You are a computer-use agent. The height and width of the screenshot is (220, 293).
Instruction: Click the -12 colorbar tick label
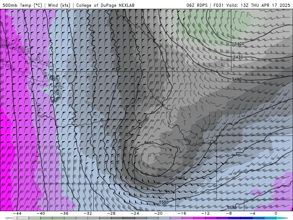(205, 213)
